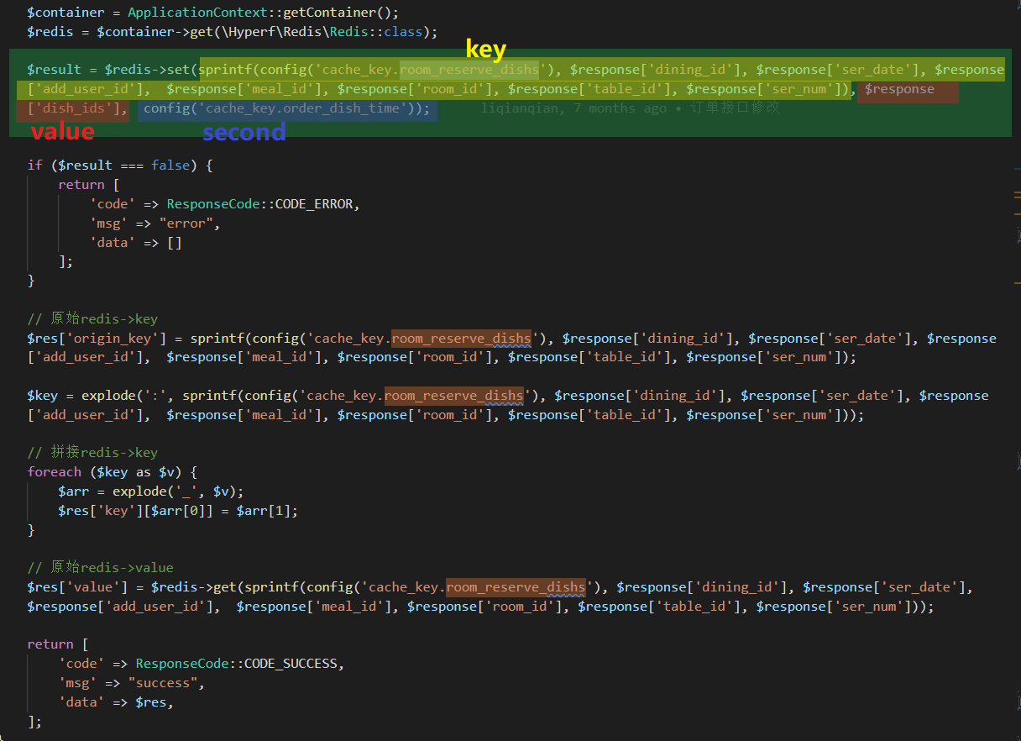
Task: Click the '_' delimiter string in explode
Action: (x=186, y=491)
